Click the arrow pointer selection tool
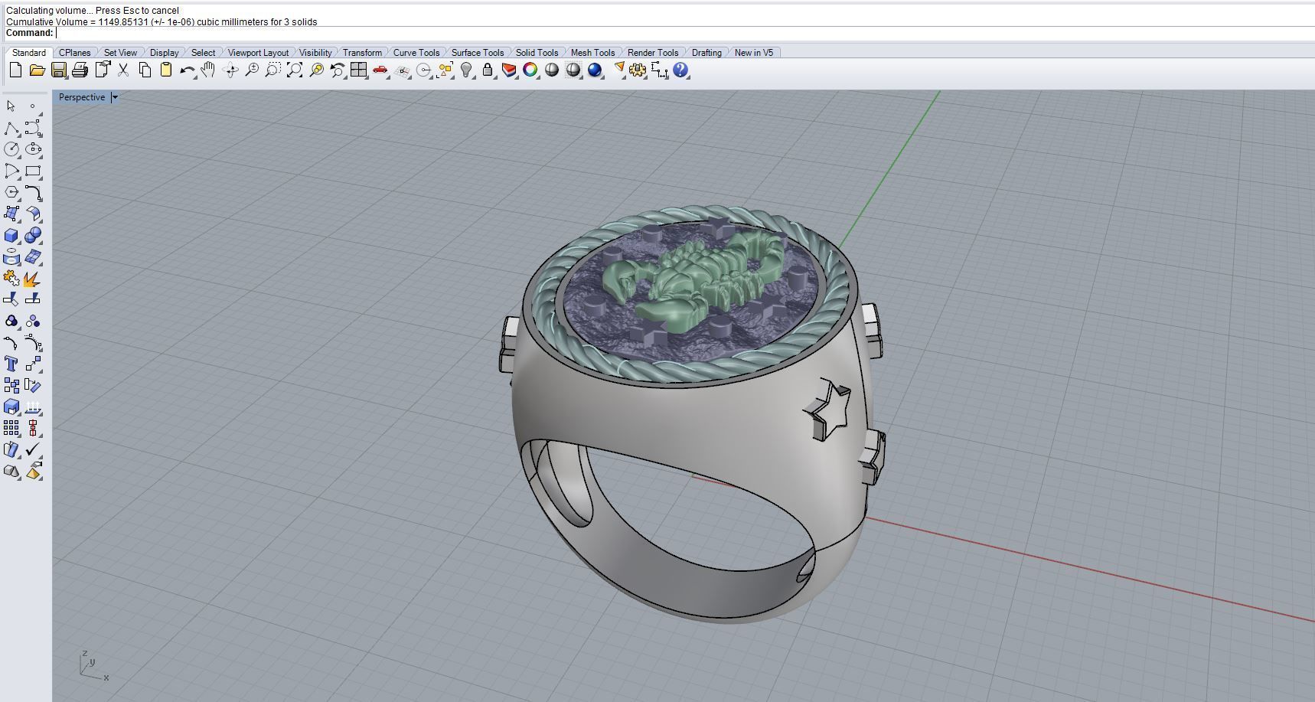Screen dimensions: 1315x702 click(11, 106)
